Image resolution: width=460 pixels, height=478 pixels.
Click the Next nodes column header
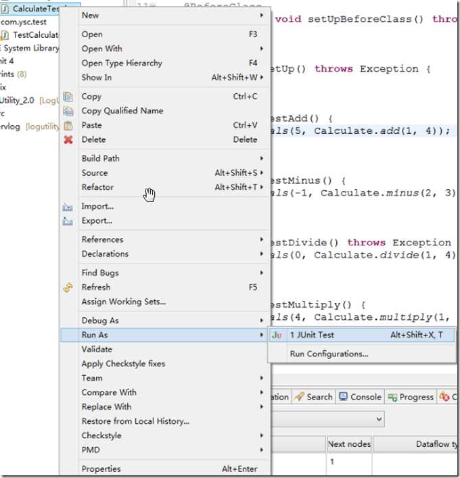click(348, 444)
